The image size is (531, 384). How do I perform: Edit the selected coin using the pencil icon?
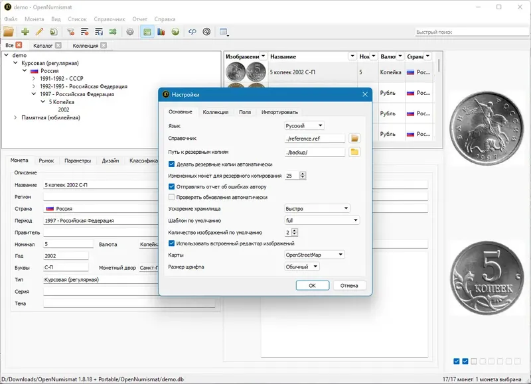[39, 32]
